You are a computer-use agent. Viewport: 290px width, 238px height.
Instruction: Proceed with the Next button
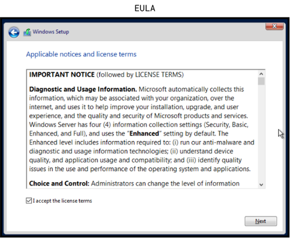point(260,221)
